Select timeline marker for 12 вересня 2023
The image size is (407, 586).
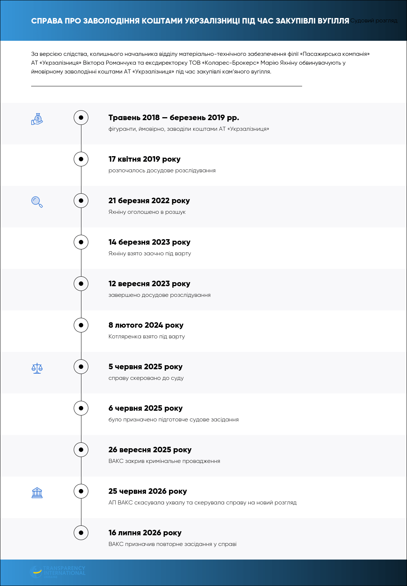click(x=81, y=284)
